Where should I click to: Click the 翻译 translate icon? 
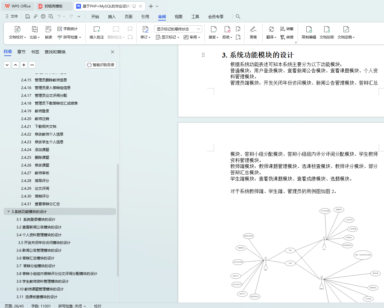[x=271, y=29]
